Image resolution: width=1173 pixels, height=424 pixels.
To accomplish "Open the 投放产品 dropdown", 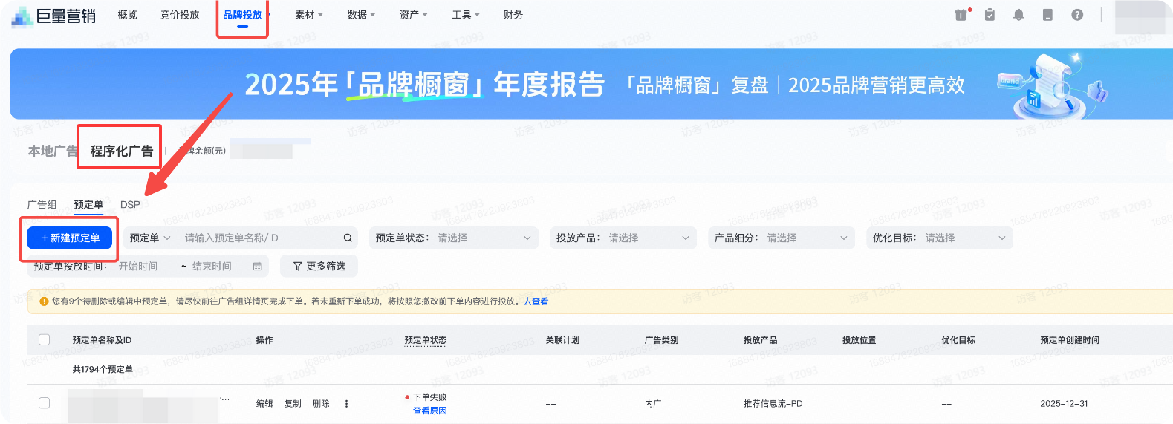I will coord(623,238).
